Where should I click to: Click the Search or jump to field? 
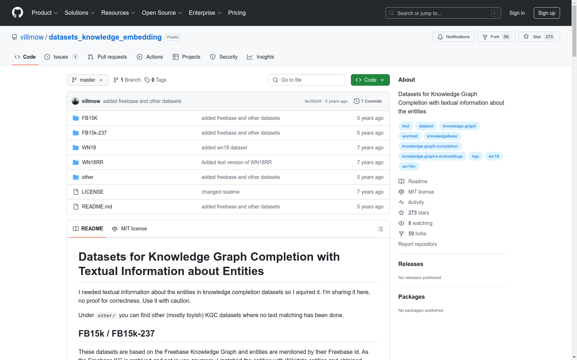pyautogui.click(x=443, y=13)
